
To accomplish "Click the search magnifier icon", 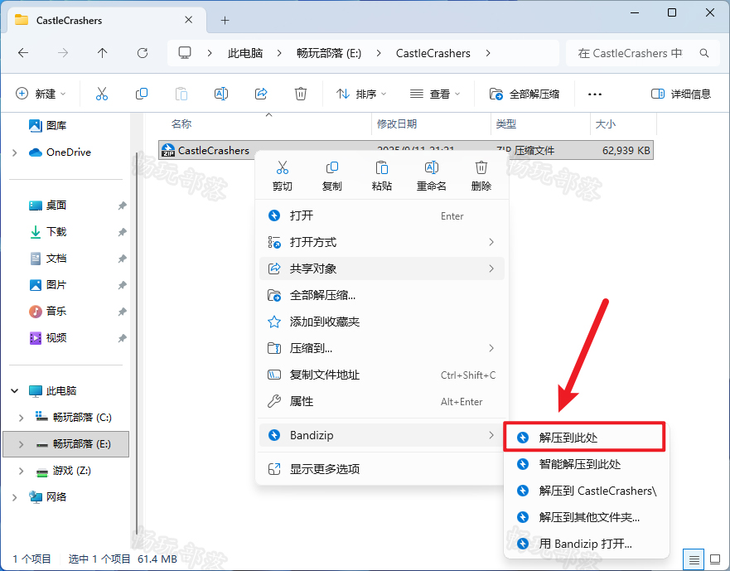I will (704, 53).
